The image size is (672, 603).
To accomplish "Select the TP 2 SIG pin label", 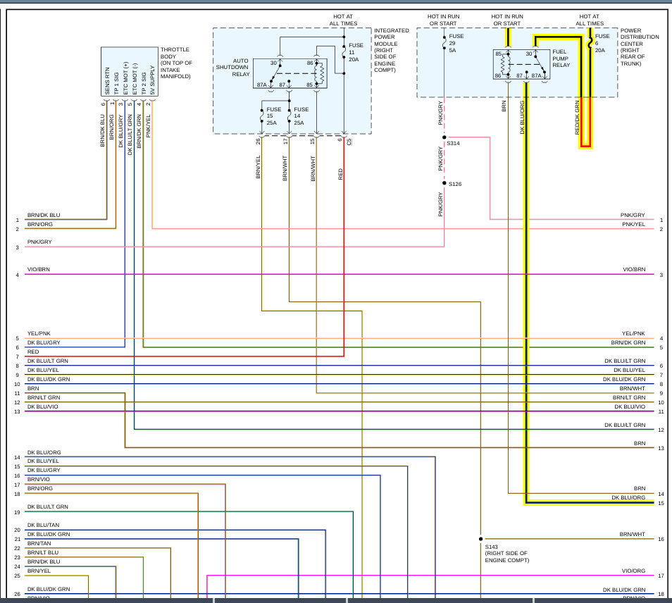I will 144,84.
